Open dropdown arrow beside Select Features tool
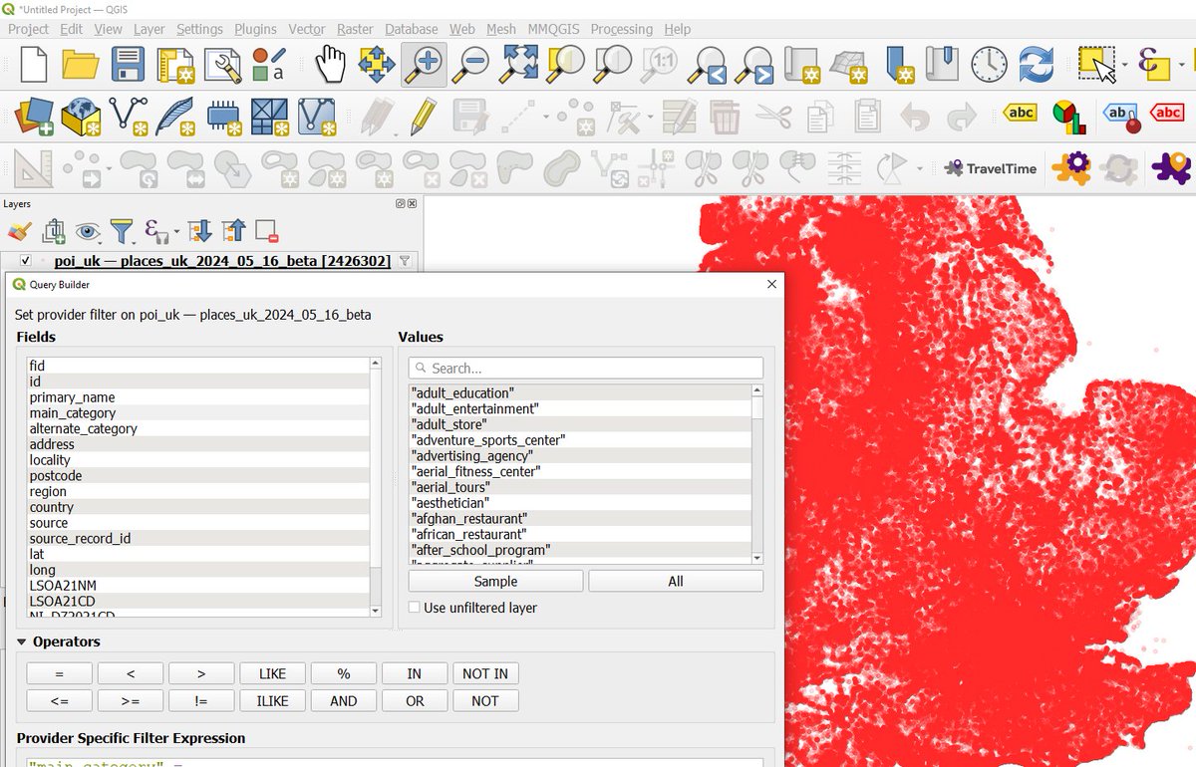The height and width of the screenshot is (767, 1196). (1124, 66)
